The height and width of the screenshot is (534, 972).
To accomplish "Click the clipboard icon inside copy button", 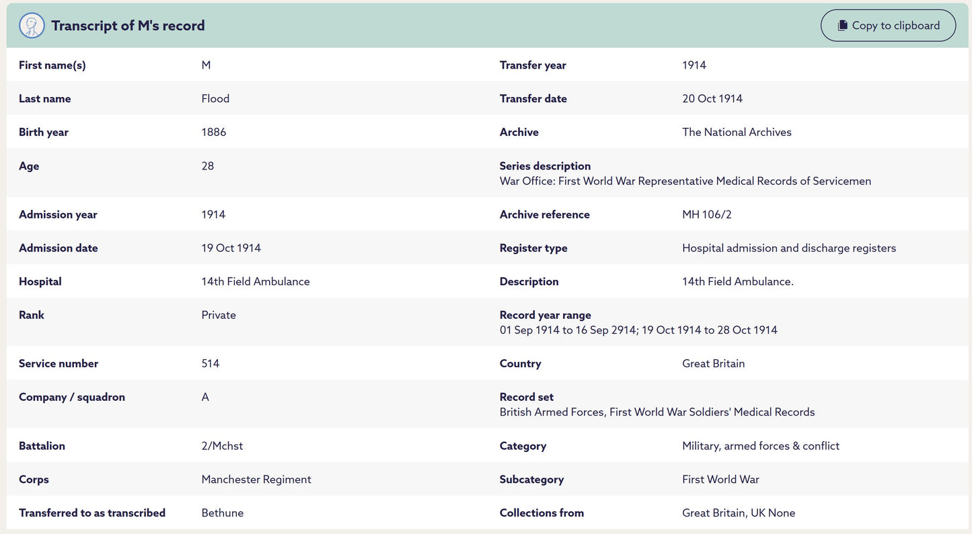I will pyautogui.click(x=842, y=26).
